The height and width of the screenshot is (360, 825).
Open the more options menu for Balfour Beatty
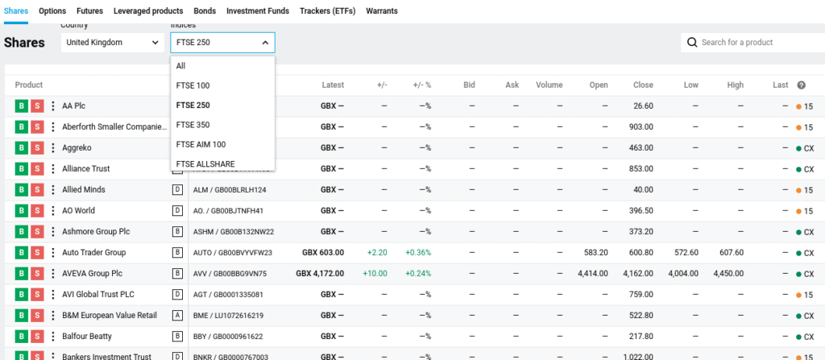pyautogui.click(x=53, y=336)
